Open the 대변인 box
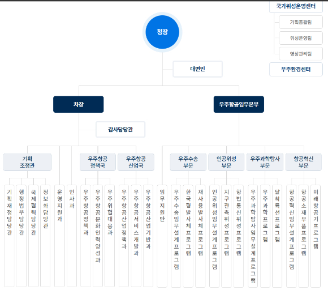Screen dimensions: 328x290 [x=197, y=69]
